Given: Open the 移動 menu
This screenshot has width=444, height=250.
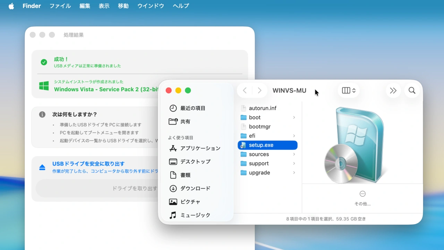Looking at the screenshot, I should (x=123, y=6).
